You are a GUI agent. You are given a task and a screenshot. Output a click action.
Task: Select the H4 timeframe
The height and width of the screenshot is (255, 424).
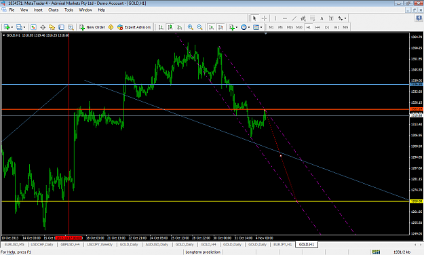point(317,27)
